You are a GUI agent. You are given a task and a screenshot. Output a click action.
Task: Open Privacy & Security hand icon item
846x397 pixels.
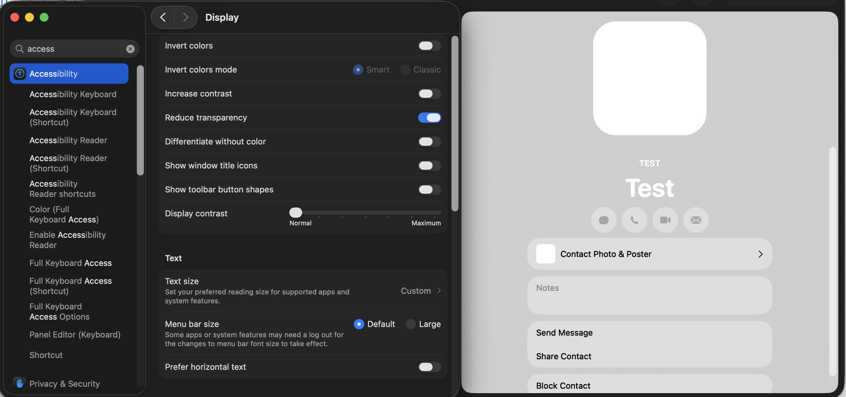coord(64,384)
